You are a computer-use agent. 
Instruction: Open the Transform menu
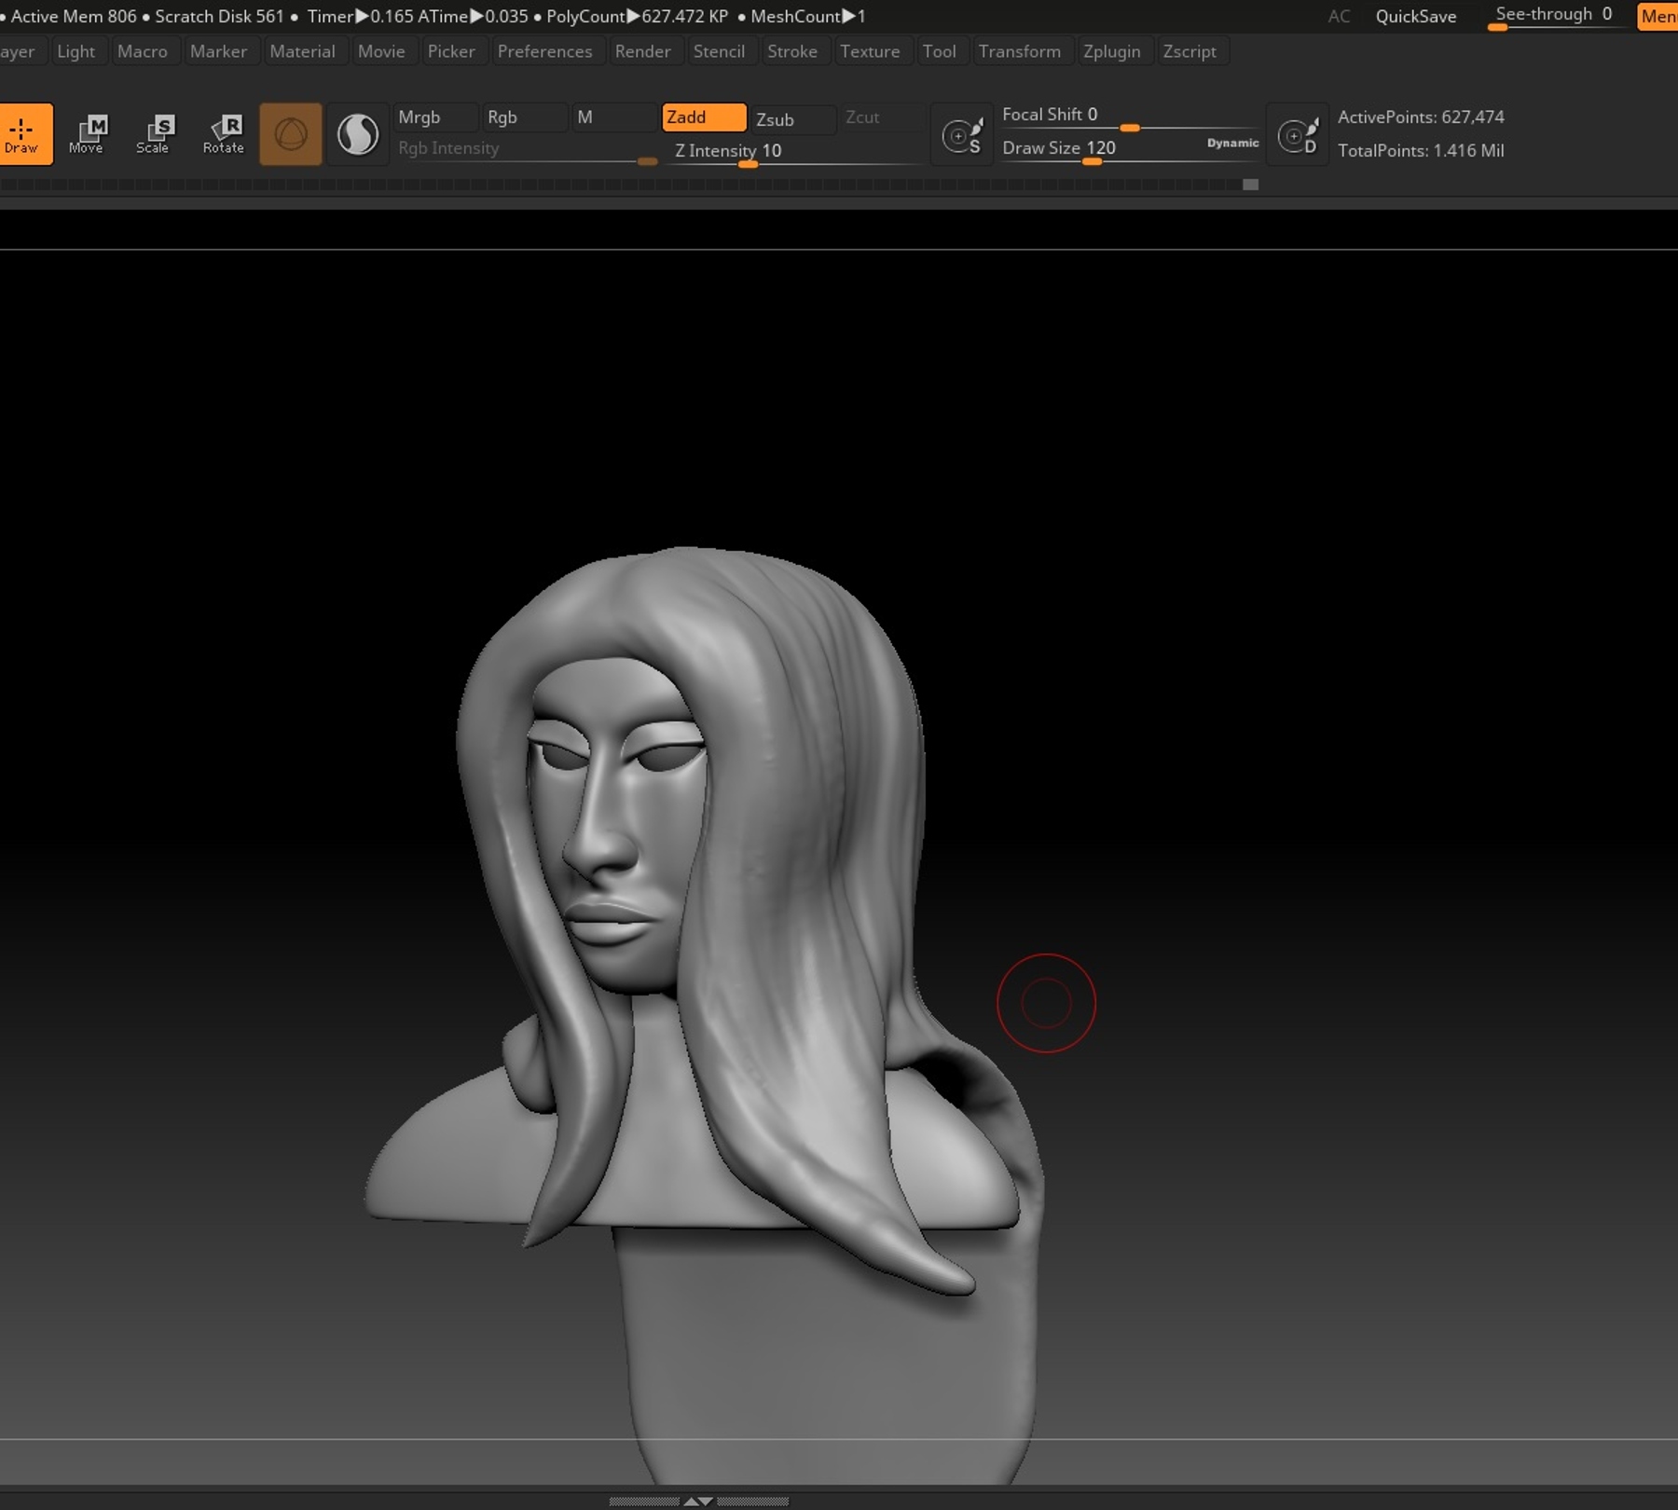tap(1022, 51)
